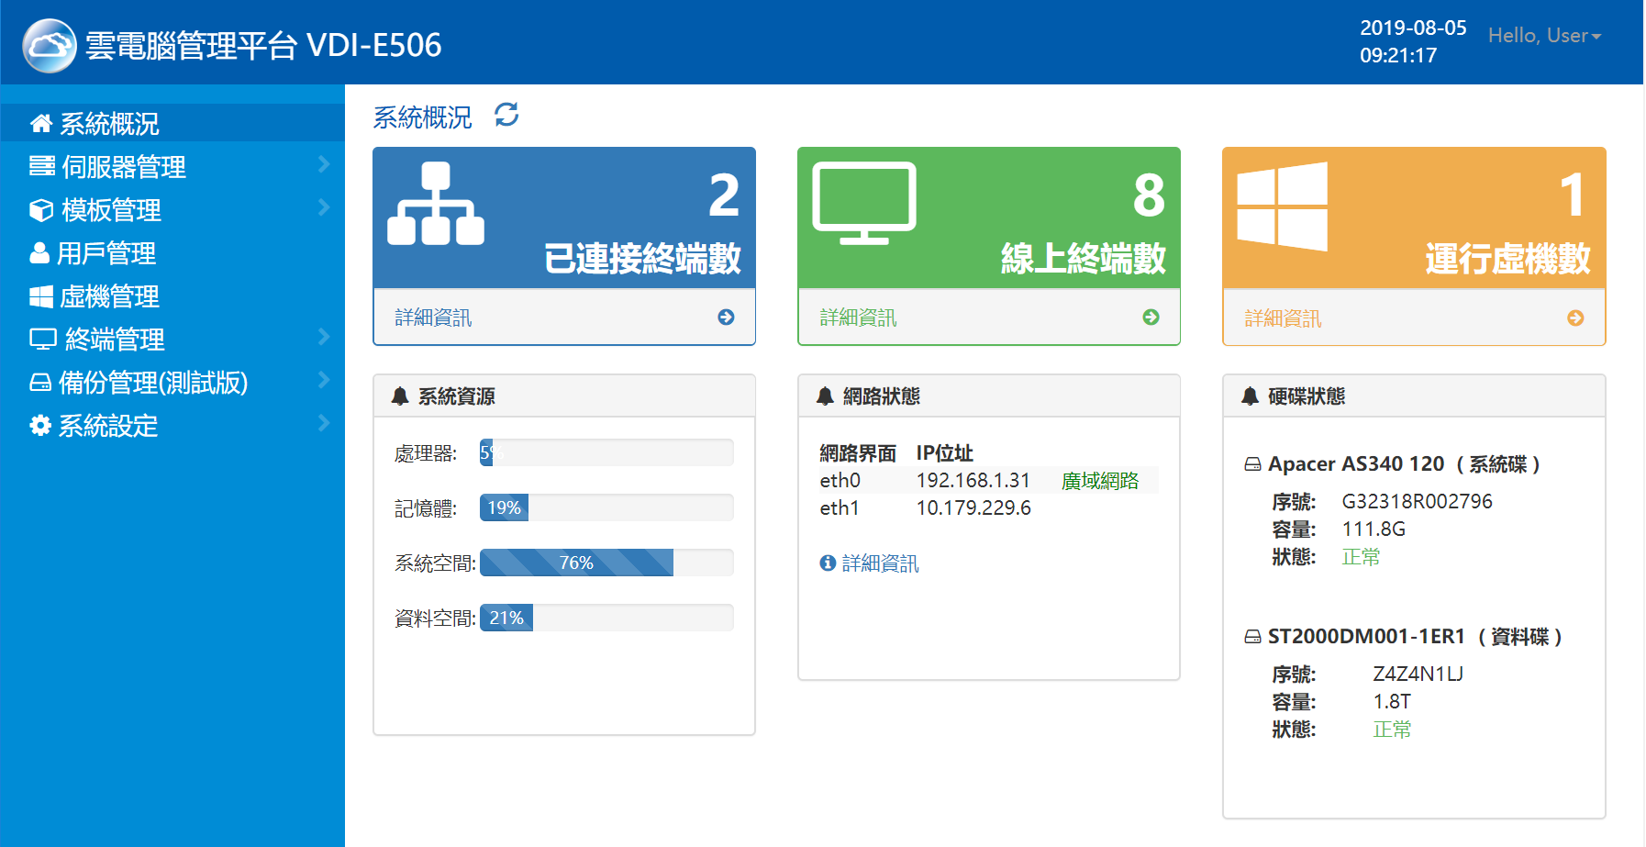Expand the 模板管理 sidebar chevron
Screen dimensions: 1646x847
324,207
